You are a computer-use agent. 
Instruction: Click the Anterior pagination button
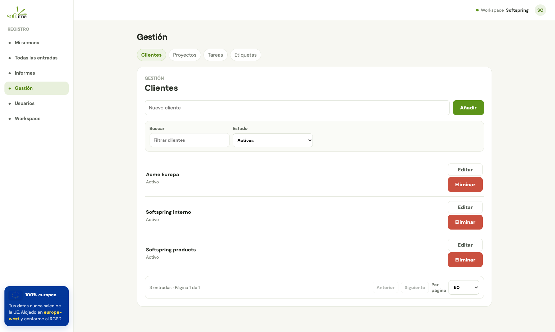pyautogui.click(x=386, y=287)
